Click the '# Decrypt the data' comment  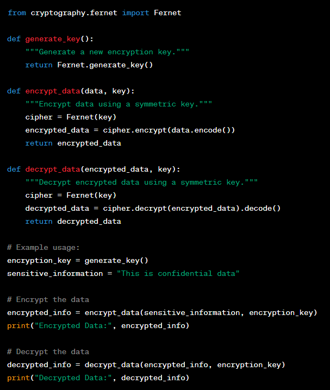tap(48, 351)
